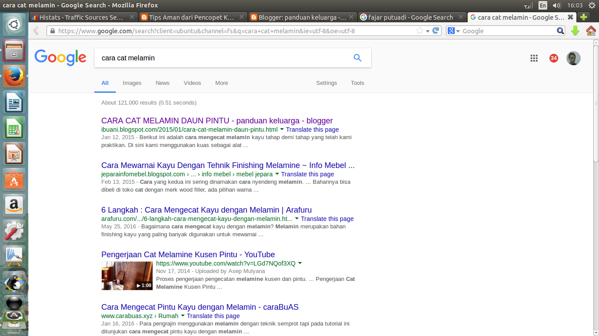Open the More search options menu
The image size is (599, 336).
pos(221,83)
